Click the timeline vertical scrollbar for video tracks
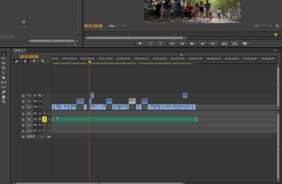This screenshot has height=184, width=282. (x=278, y=86)
